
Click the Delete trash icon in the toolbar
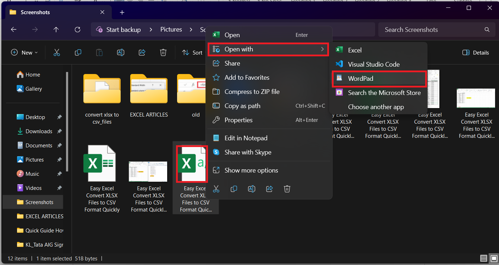coord(163,52)
